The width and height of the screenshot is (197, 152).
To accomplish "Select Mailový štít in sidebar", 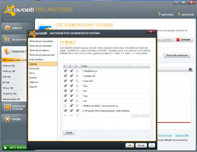I will [x=14, y=65].
